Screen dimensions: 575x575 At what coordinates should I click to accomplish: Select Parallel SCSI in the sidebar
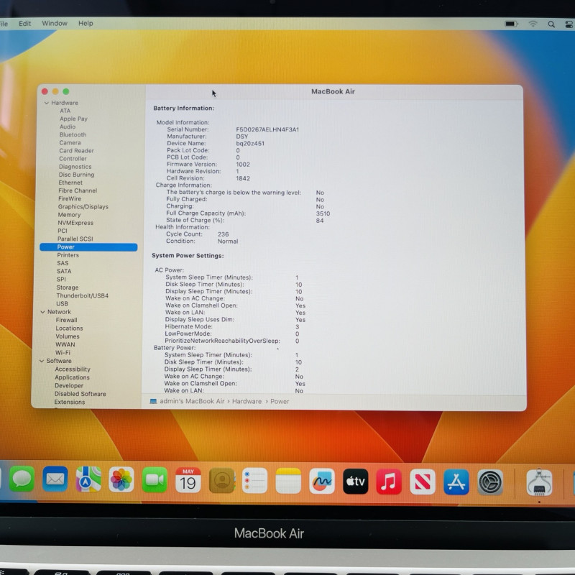coord(75,239)
